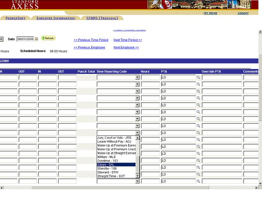Choose Leave Without Pay - ADJ option
The image size is (262, 197).
pos(116,141)
